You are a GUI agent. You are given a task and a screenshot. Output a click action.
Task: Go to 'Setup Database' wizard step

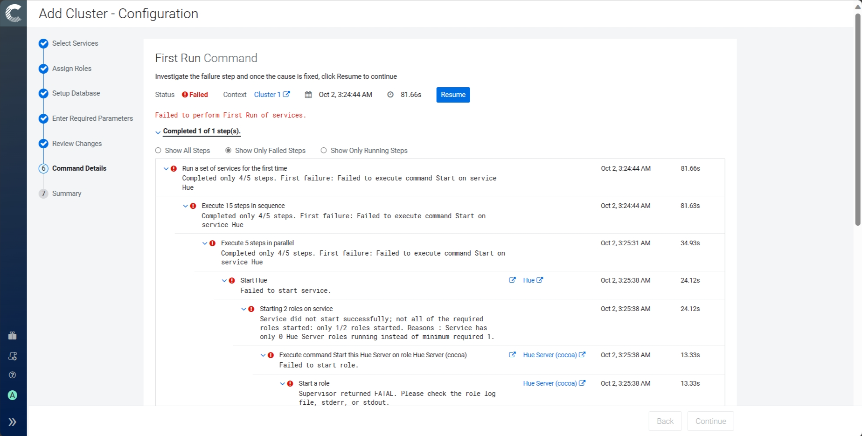[x=76, y=93]
